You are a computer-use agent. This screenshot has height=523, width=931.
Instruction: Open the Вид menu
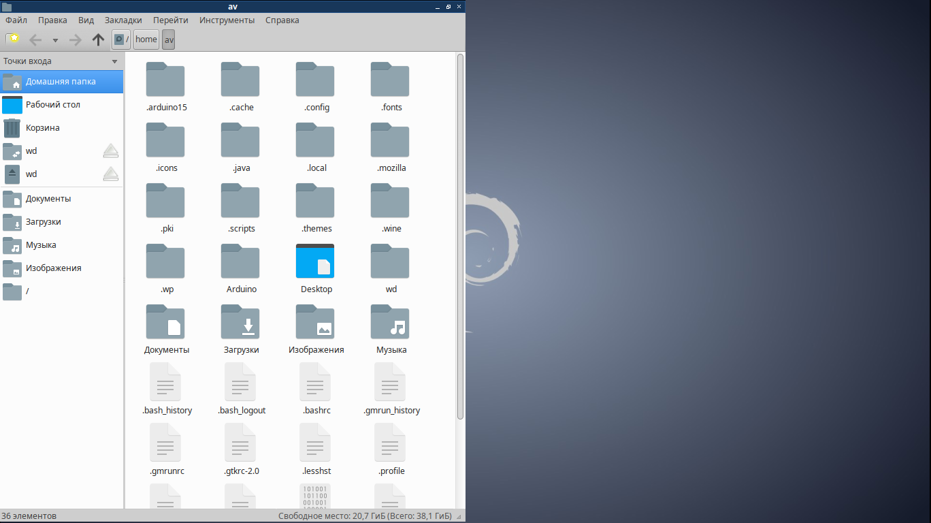click(86, 20)
